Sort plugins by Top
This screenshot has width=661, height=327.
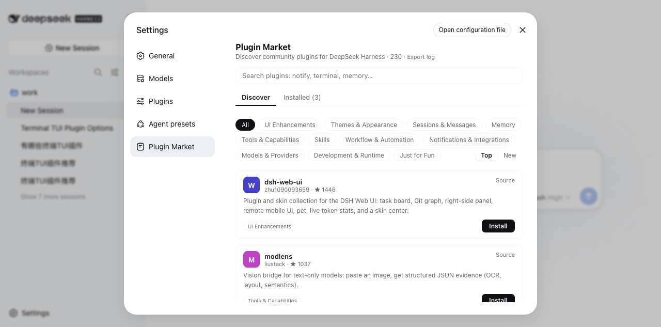tap(486, 155)
